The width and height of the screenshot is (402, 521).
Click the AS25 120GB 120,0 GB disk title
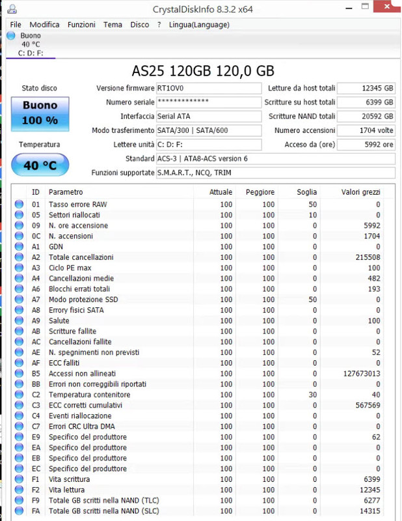click(x=203, y=71)
